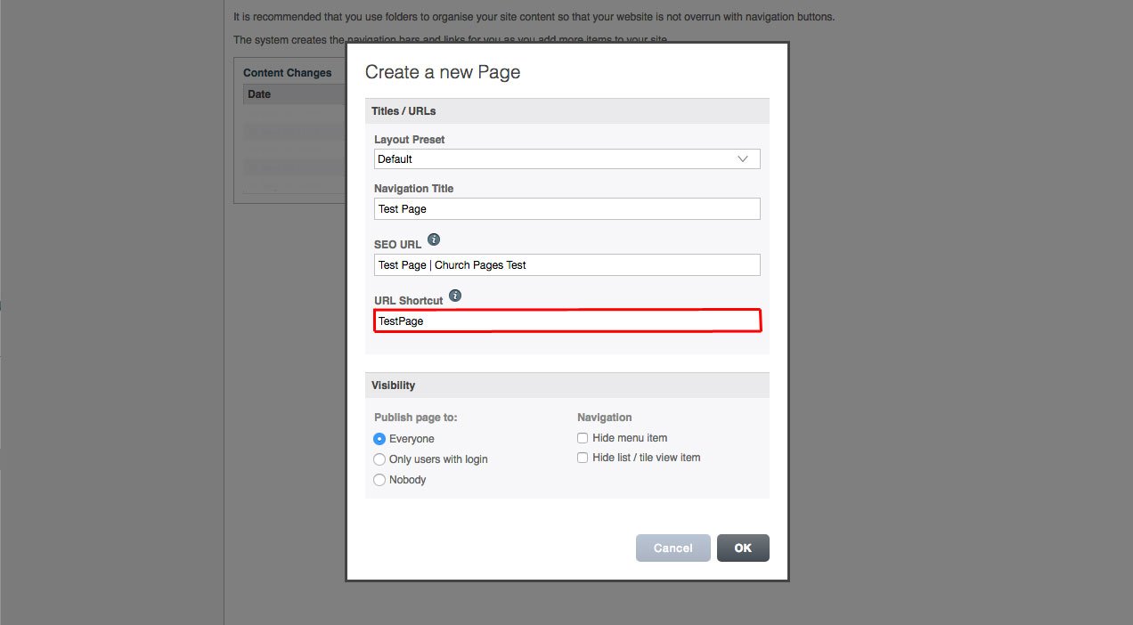
Task: Open the Layout Preset dropdown arrow
Action: (x=743, y=159)
